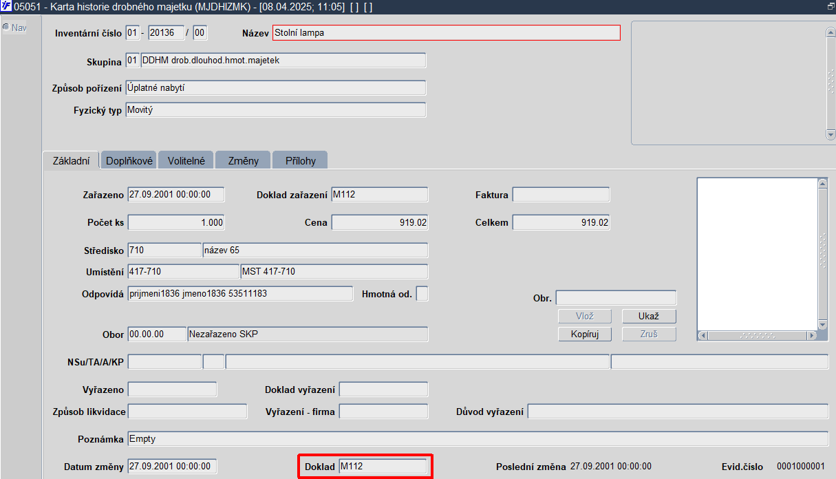Click Umístění description MST 417-710

tap(334, 271)
